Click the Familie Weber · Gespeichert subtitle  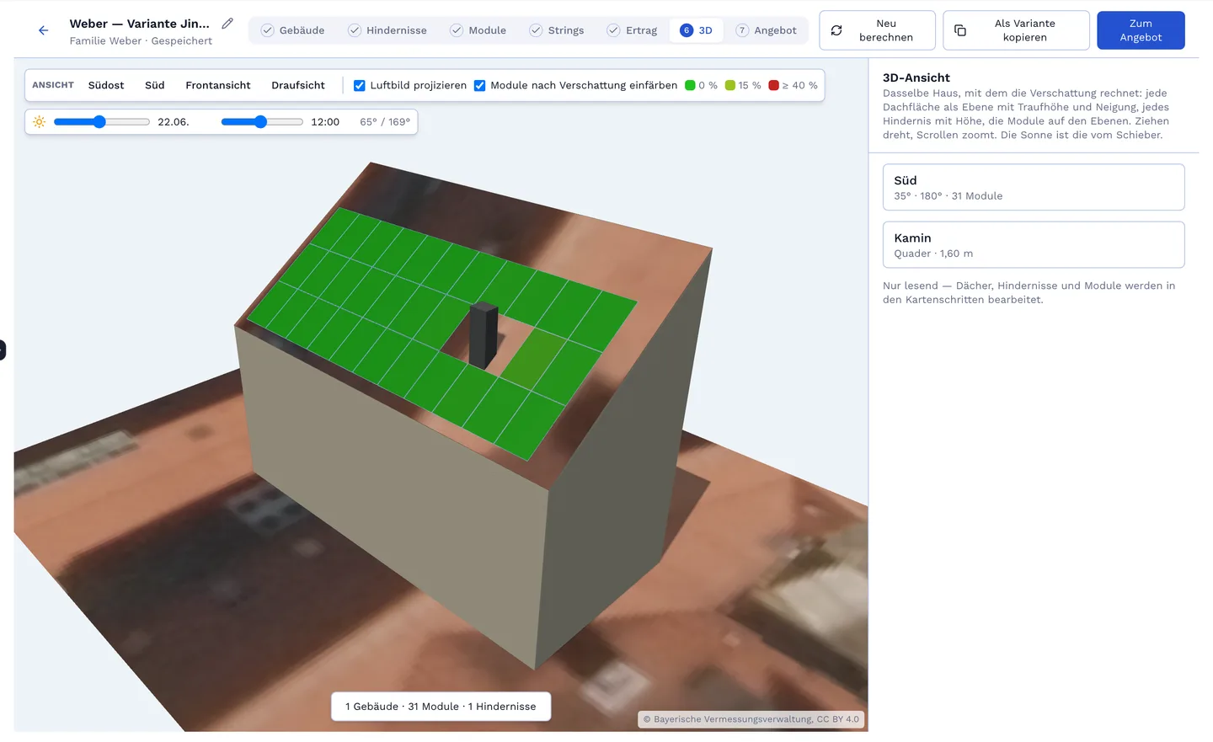[x=141, y=40]
